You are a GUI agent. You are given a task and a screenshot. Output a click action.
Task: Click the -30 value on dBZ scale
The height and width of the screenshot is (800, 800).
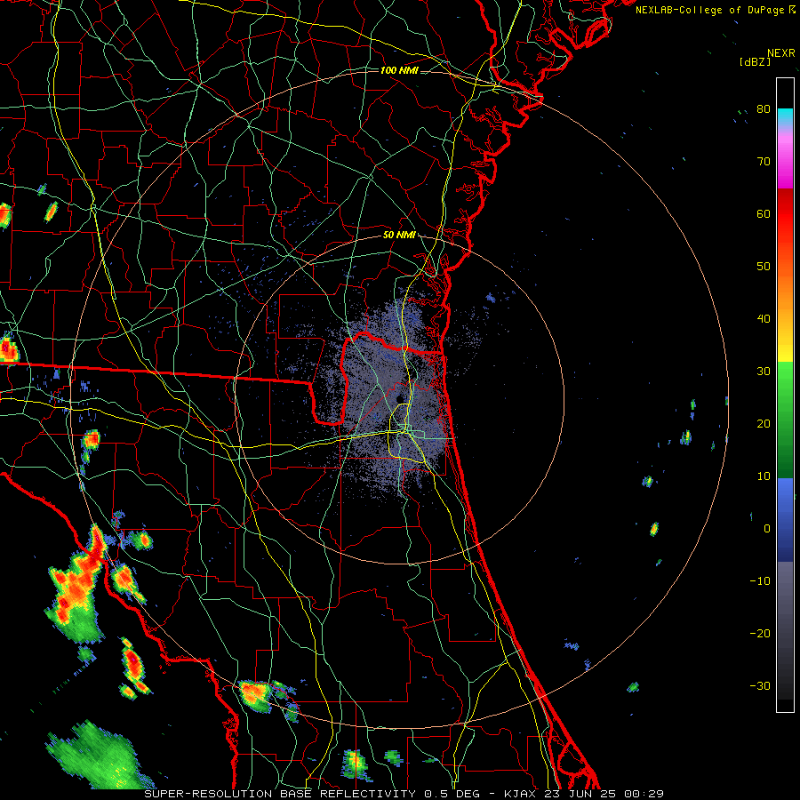pos(760,685)
